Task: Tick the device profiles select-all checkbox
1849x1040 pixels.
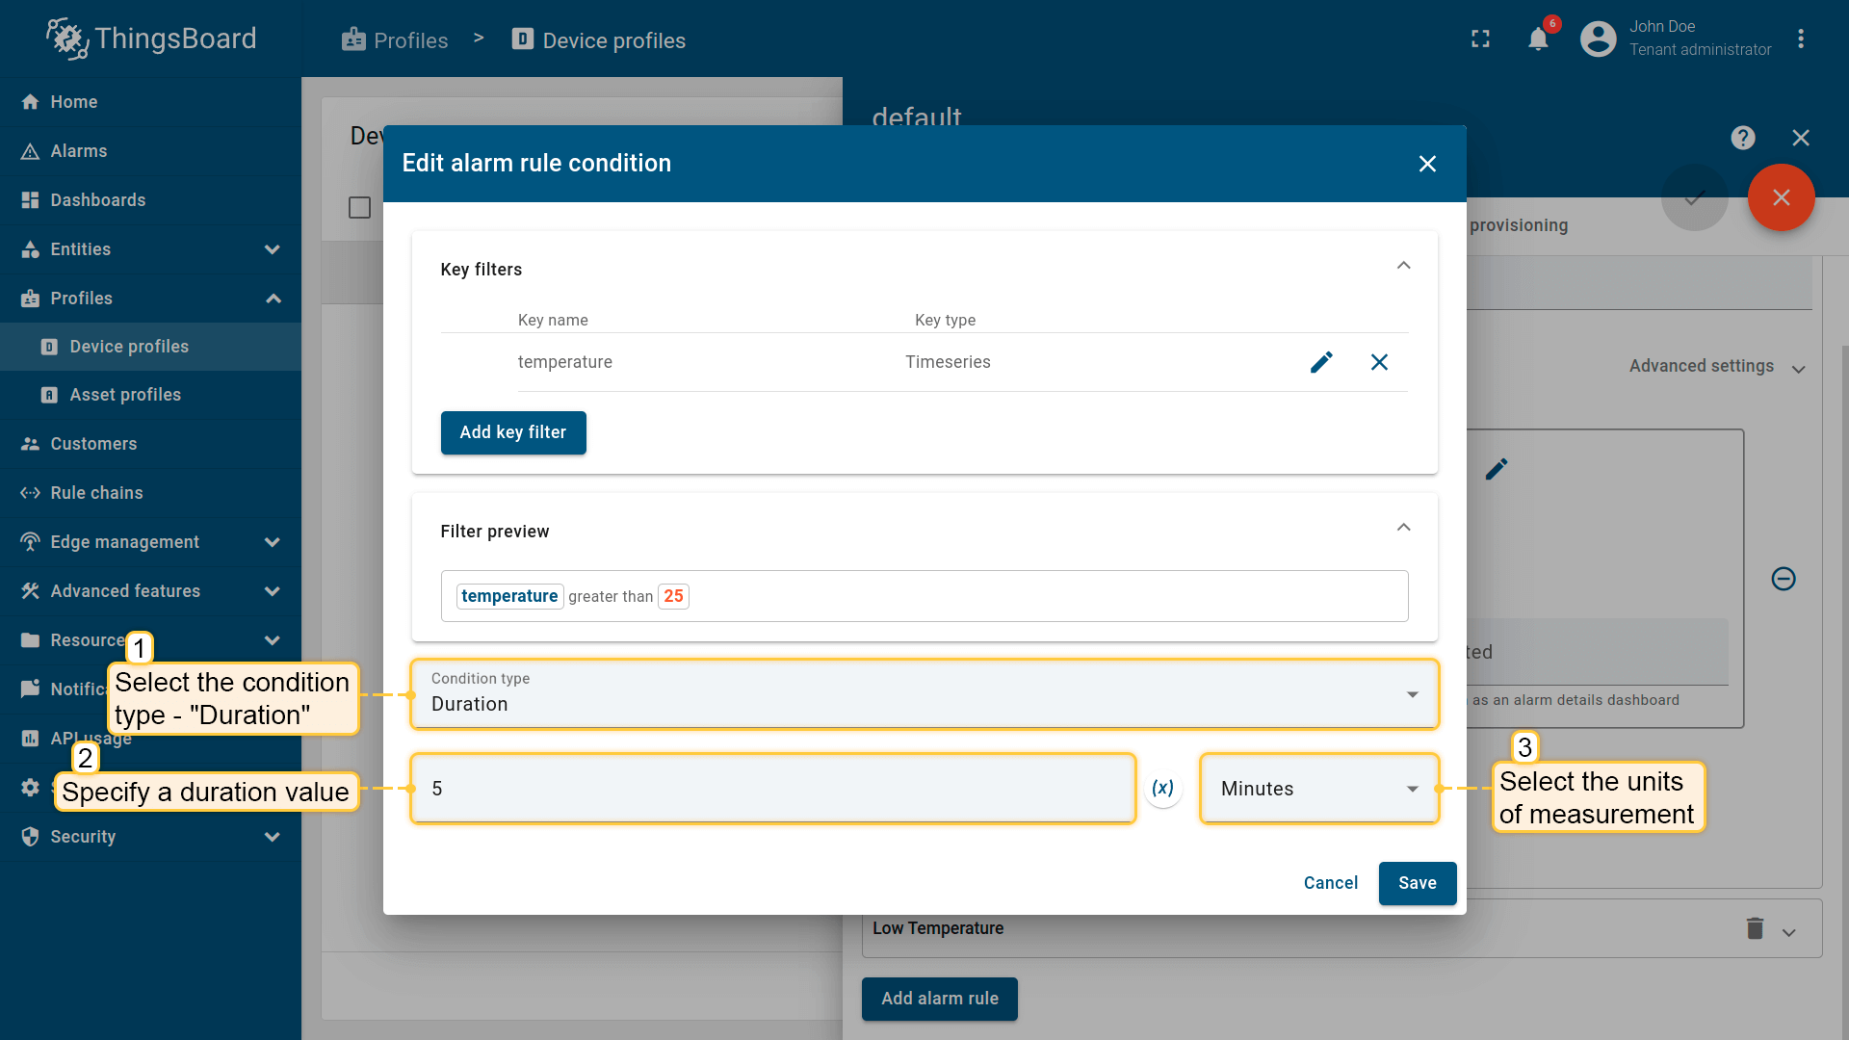Action: pyautogui.click(x=359, y=208)
